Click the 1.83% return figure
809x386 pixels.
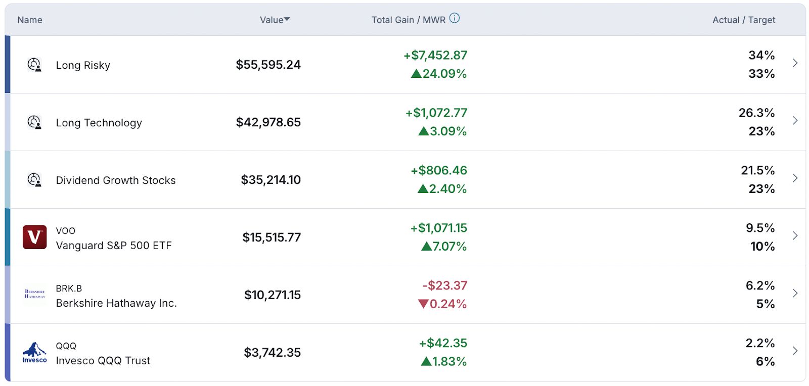pos(444,362)
